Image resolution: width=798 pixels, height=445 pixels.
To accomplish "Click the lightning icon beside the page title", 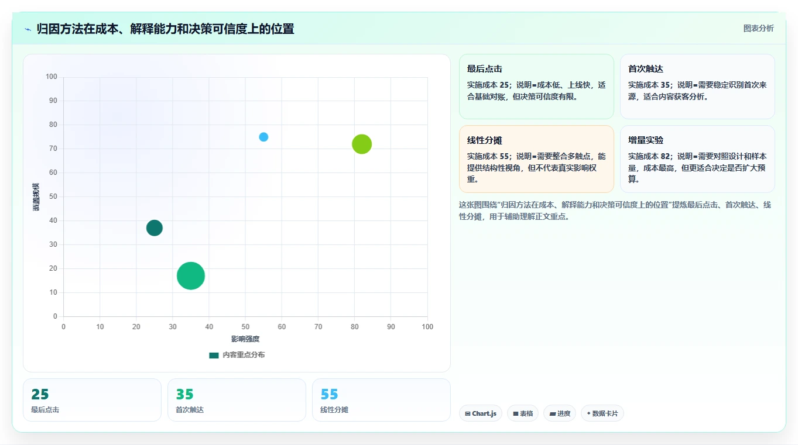I will pos(28,29).
